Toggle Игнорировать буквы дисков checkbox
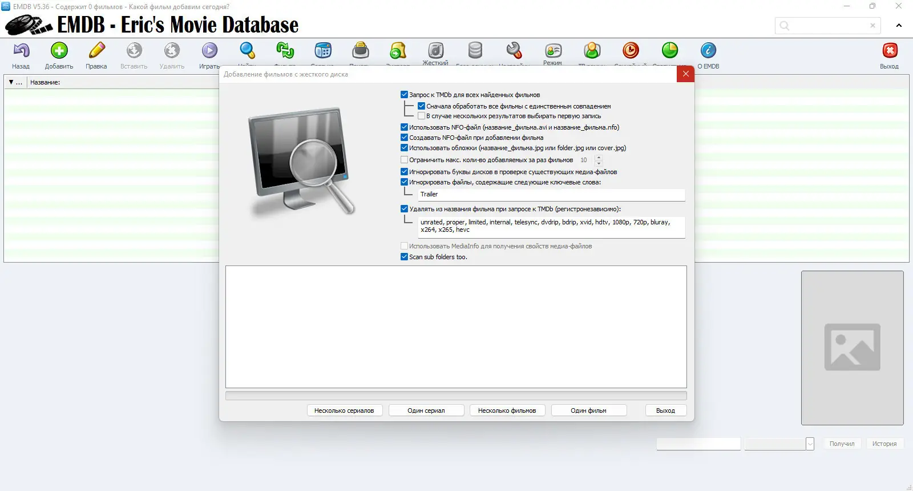 405,172
